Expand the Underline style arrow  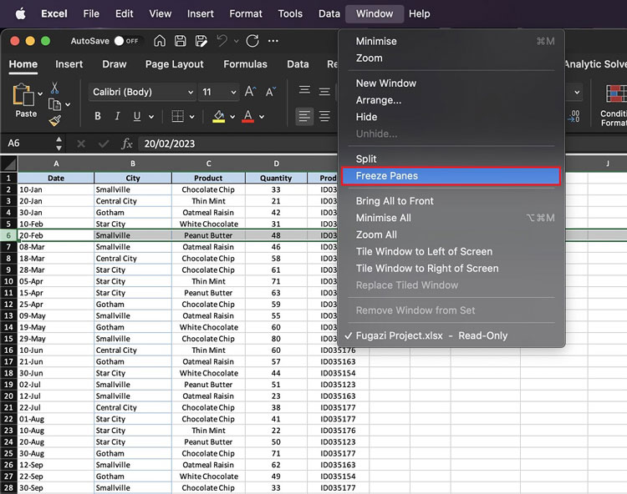(x=151, y=117)
